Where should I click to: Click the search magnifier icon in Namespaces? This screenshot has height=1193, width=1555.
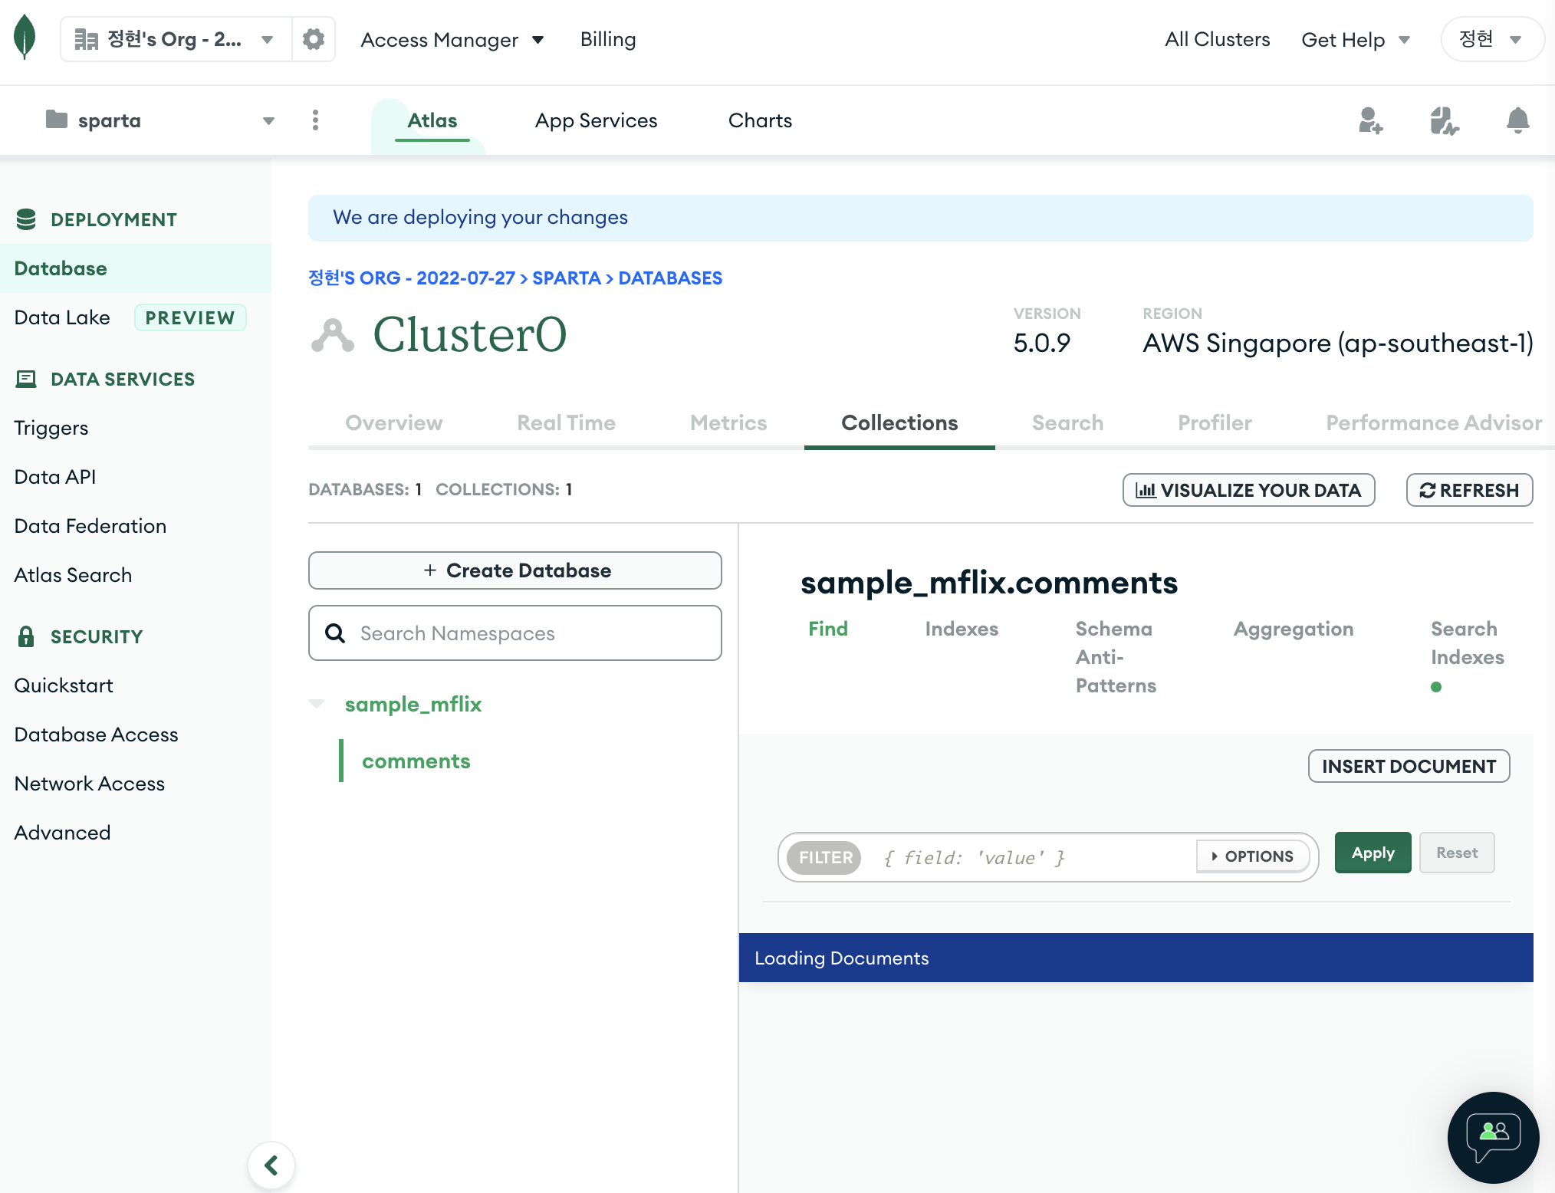coord(335,633)
